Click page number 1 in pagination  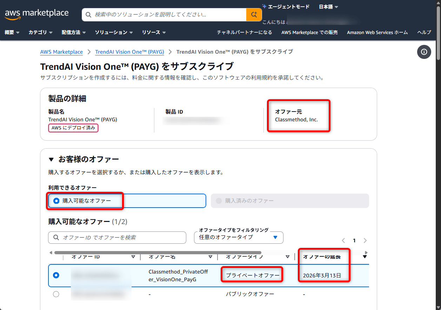tap(354, 241)
